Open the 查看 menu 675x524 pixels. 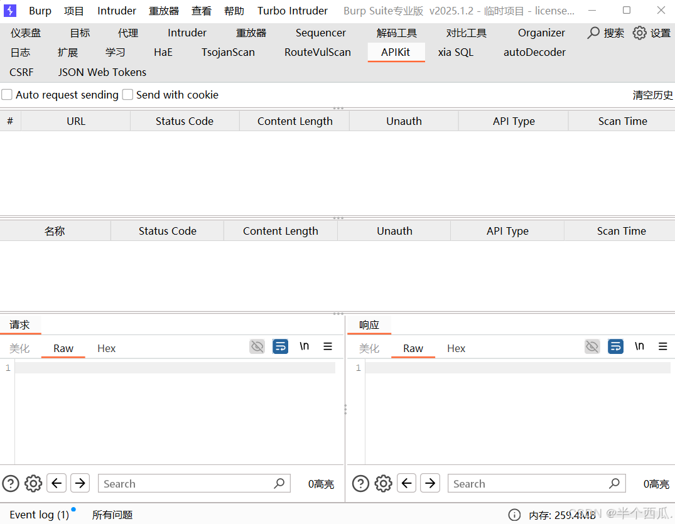pos(202,11)
